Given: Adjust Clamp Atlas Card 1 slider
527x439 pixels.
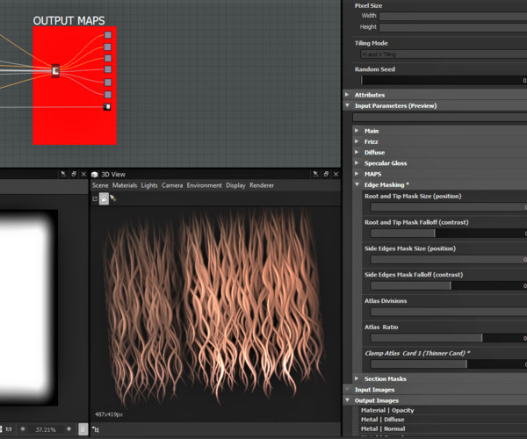Looking at the screenshot, I should point(449,364).
